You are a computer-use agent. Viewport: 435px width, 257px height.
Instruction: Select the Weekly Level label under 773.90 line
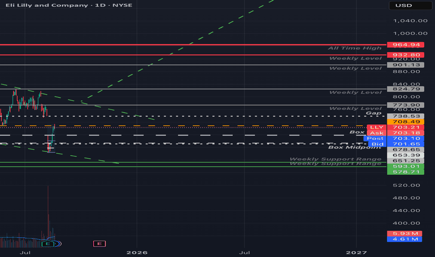(355, 108)
